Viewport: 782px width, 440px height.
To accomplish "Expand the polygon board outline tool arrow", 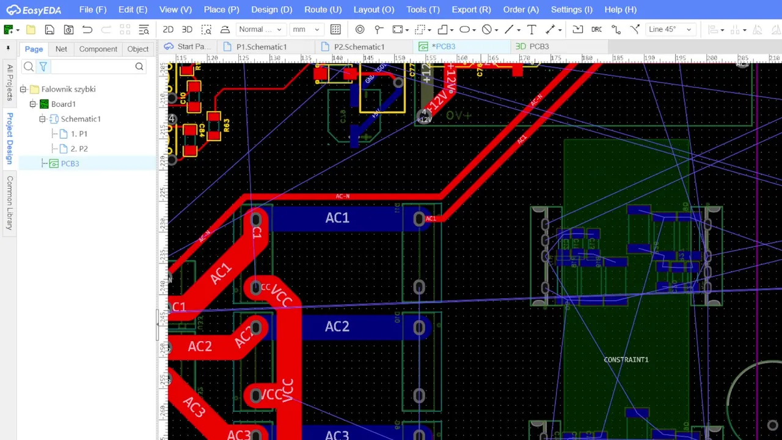I will point(452,30).
